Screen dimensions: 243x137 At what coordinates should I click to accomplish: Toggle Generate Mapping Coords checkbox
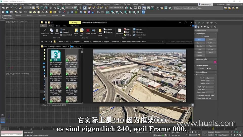point(197,96)
